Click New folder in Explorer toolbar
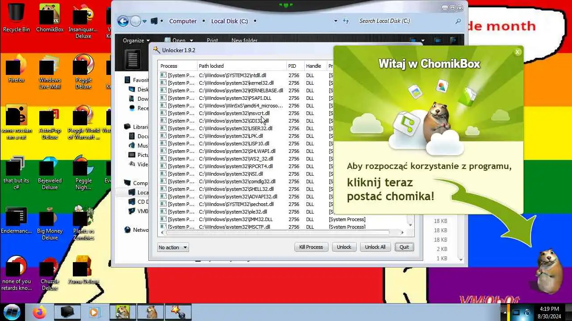Image resolution: width=572 pixels, height=321 pixels. click(244, 41)
